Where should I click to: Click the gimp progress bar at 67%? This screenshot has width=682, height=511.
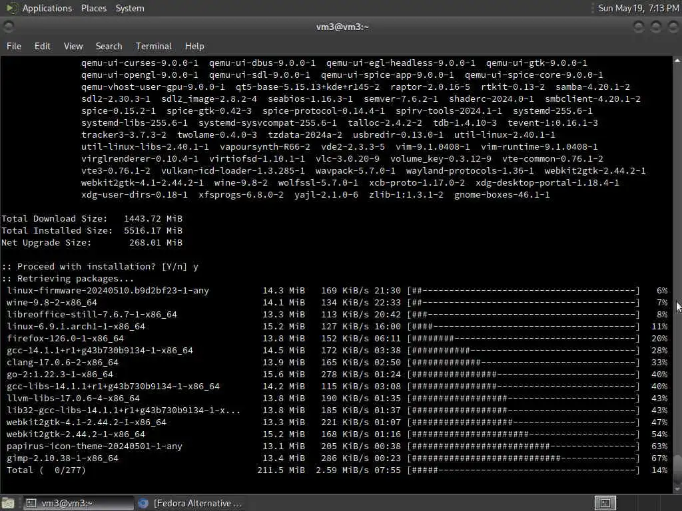[523, 458]
